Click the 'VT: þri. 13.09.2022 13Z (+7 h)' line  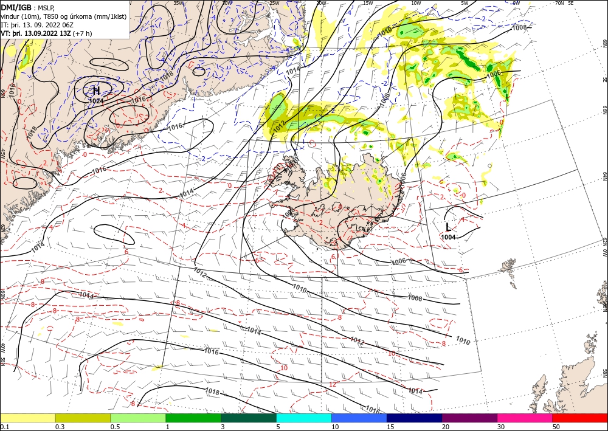(x=47, y=33)
